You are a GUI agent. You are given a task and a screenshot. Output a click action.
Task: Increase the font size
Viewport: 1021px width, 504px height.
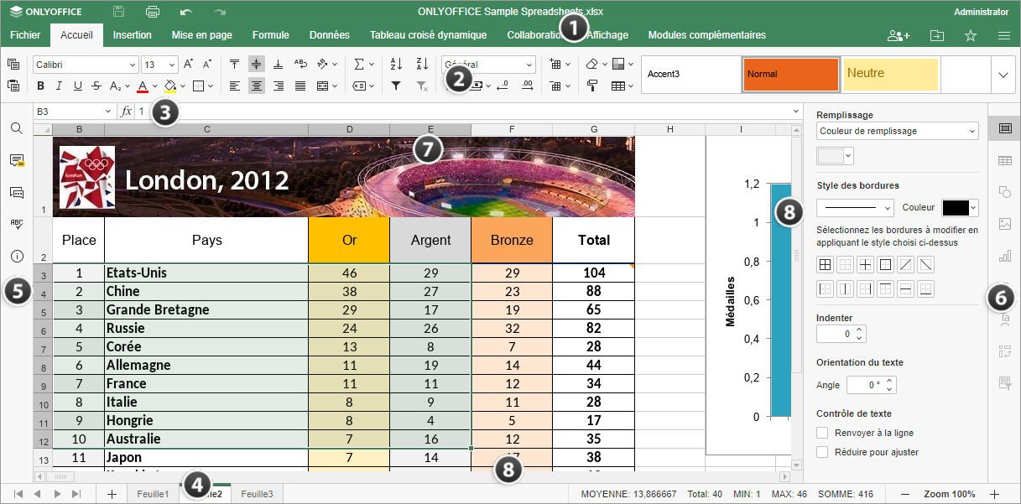click(189, 65)
